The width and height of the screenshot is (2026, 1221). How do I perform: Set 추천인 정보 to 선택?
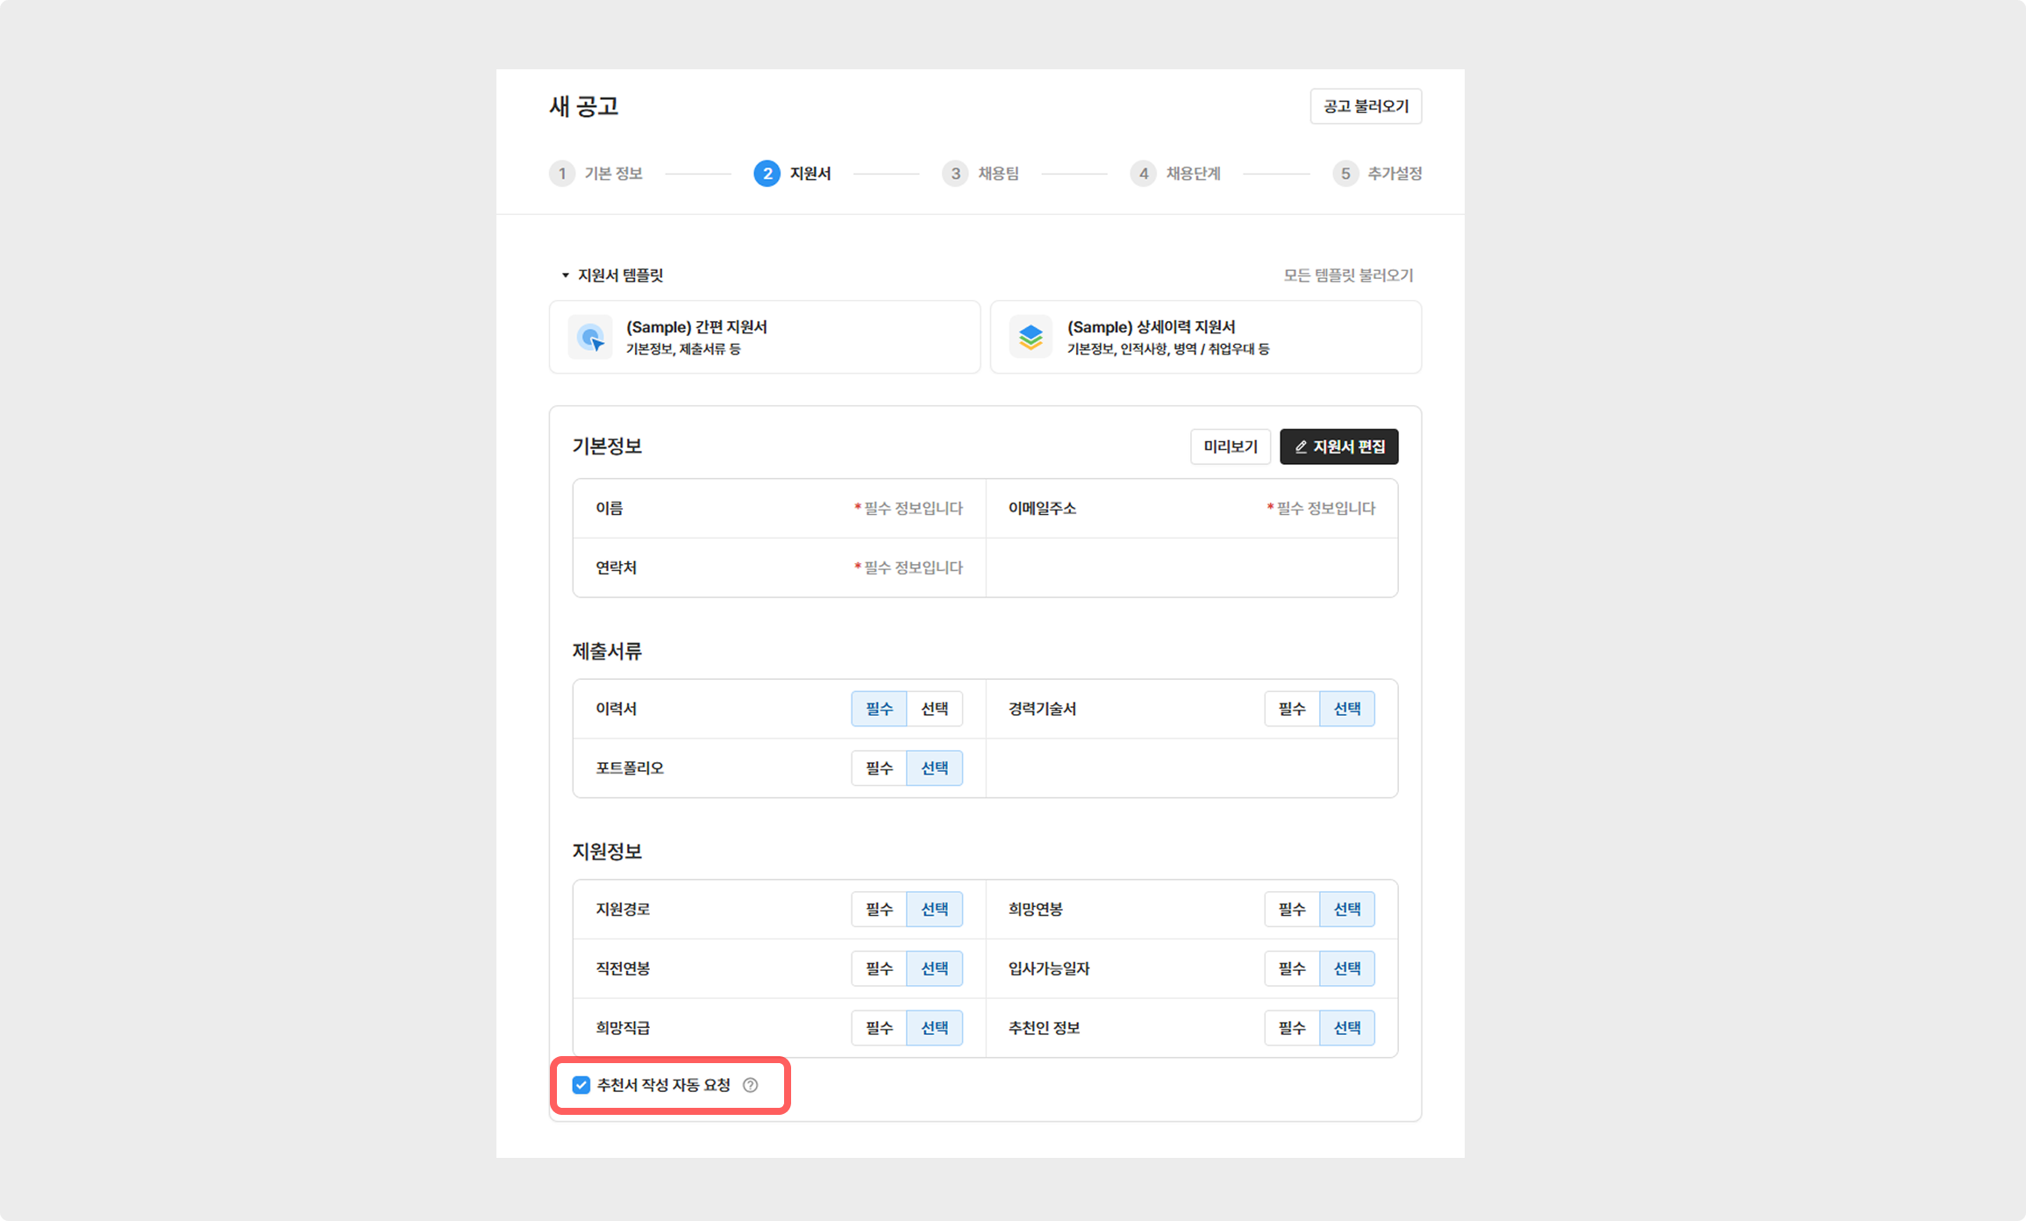[1347, 1028]
